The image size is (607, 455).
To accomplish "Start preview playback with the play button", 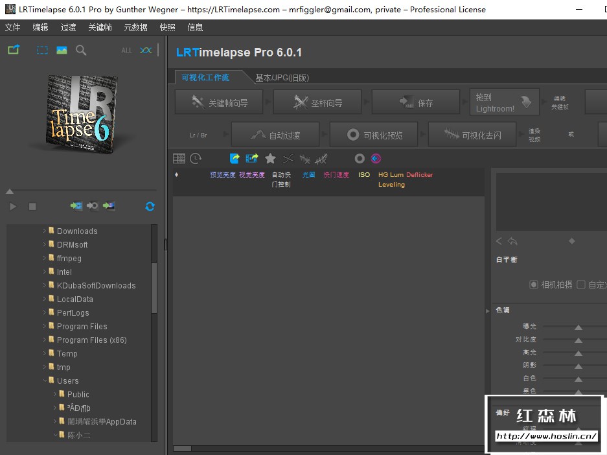I will pos(13,206).
